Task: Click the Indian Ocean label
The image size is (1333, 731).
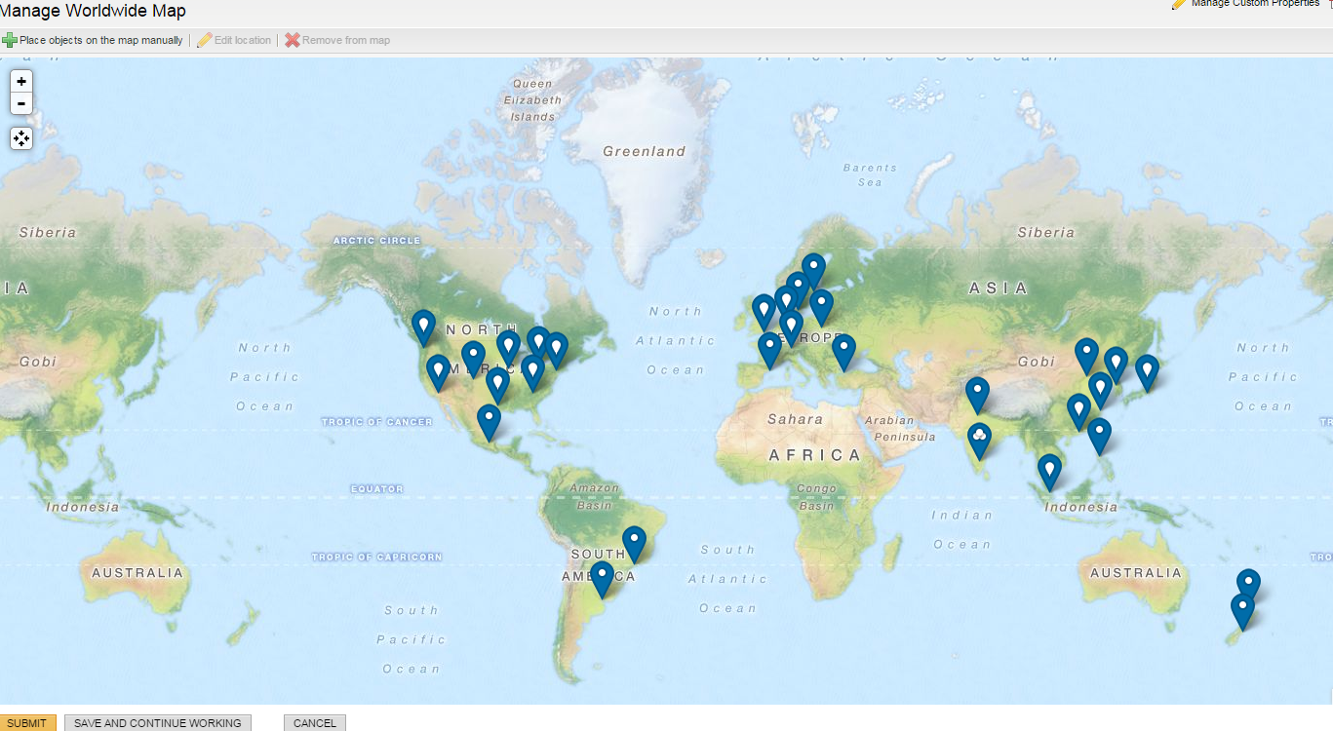Action: (962, 529)
